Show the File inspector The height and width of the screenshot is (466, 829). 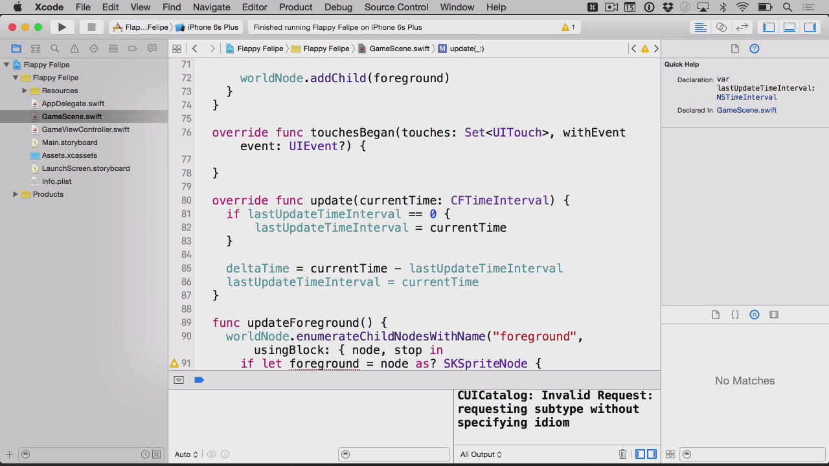coord(735,49)
